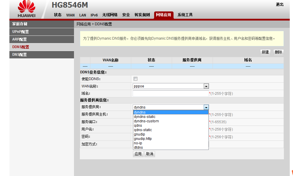Screen dimensions: 293x176
Task: Select dyndns-static from the provider list
Action: click(x=171, y=117)
